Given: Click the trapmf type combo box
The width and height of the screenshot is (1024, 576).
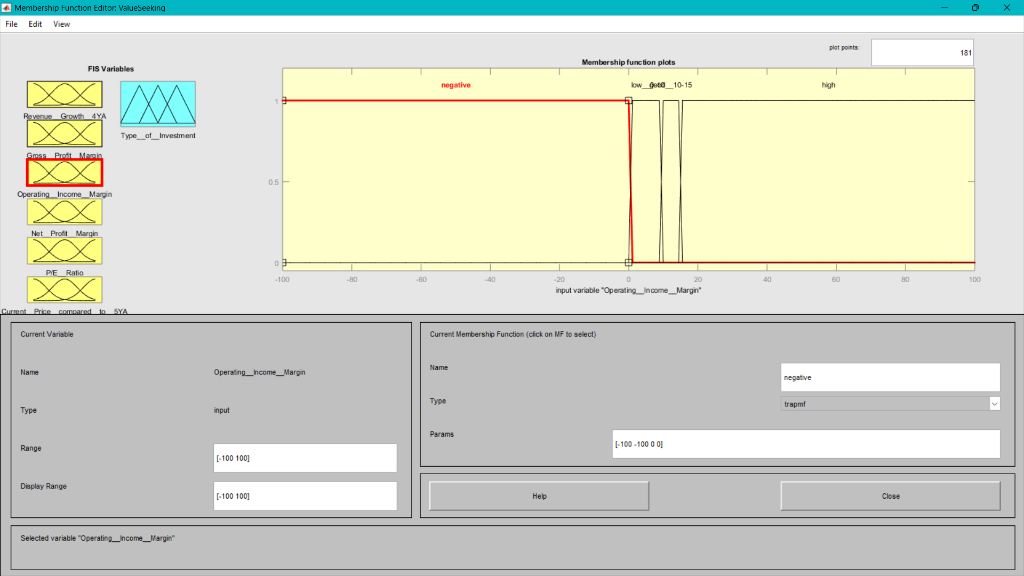Looking at the screenshot, I should pyautogui.click(x=885, y=404).
